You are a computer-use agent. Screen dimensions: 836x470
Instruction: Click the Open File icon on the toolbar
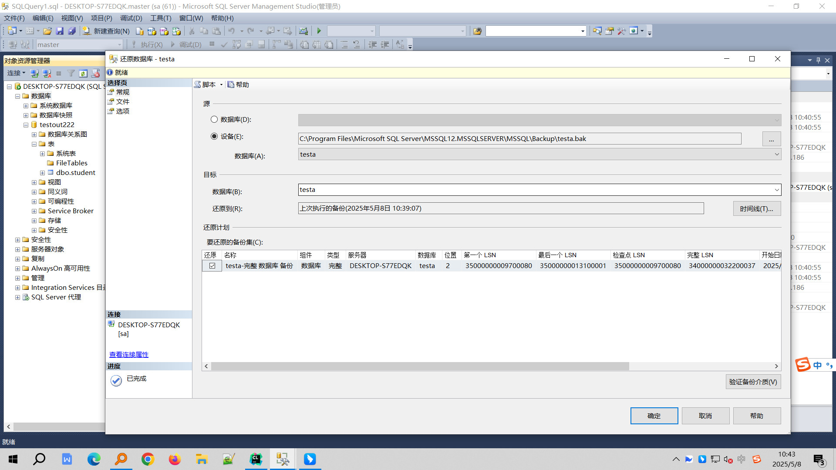tap(47, 31)
